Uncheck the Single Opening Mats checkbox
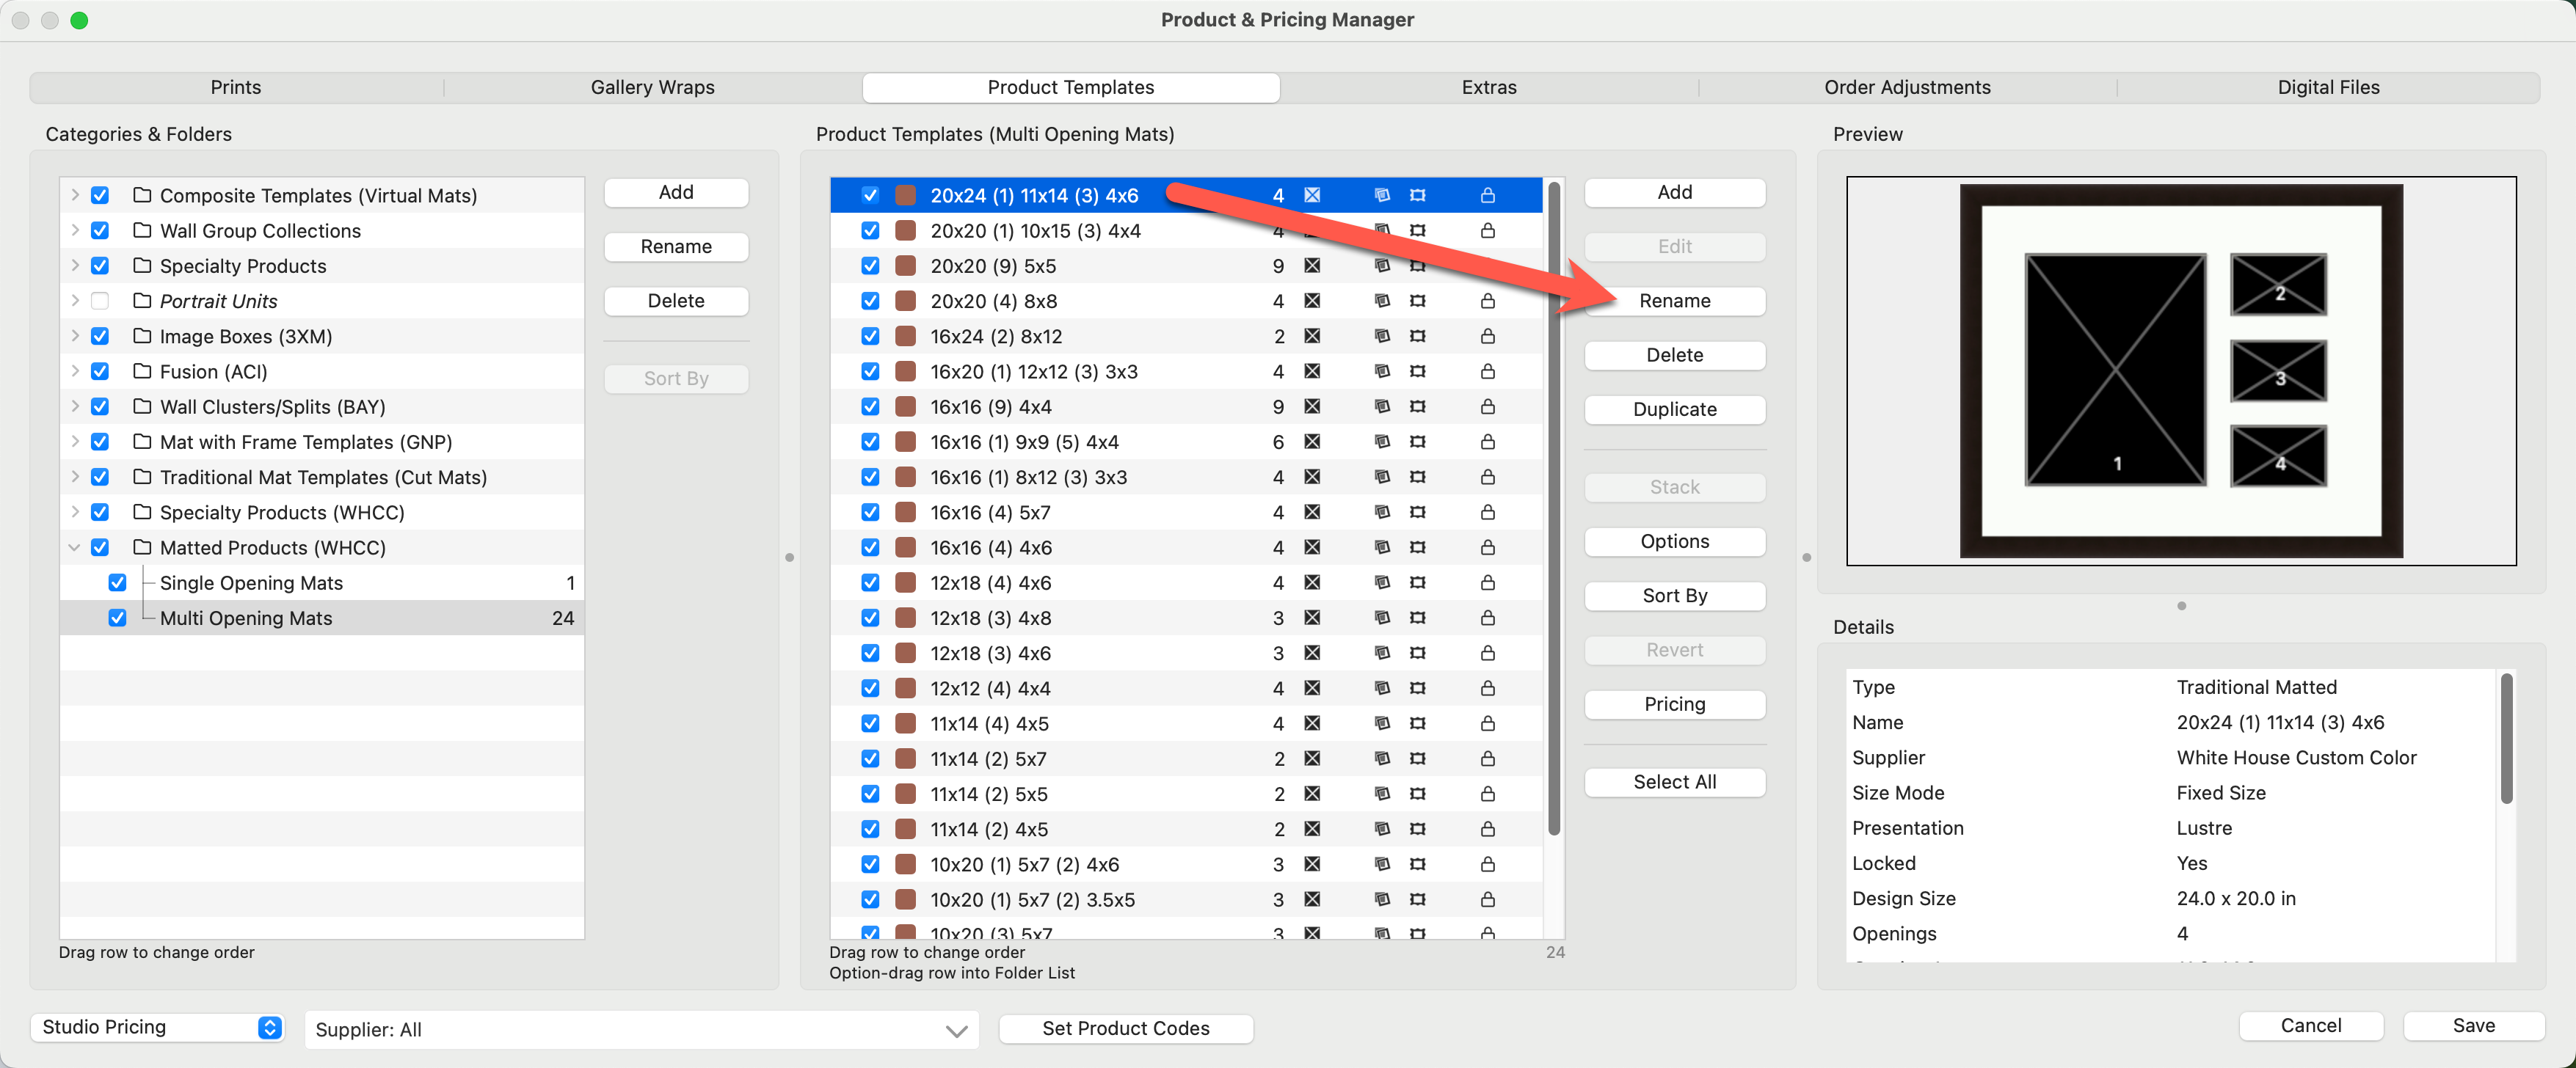Image resolution: width=2576 pixels, height=1068 pixels. 117,582
